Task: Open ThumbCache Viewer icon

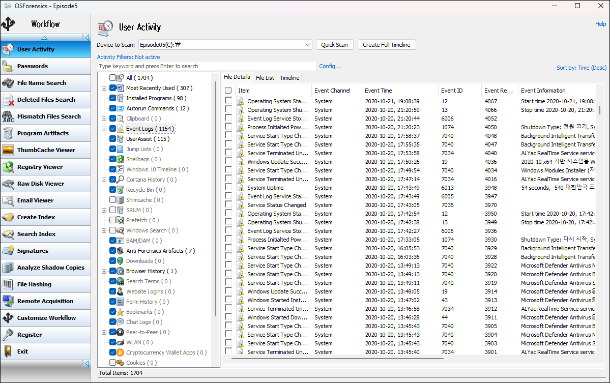Action: (x=8, y=150)
